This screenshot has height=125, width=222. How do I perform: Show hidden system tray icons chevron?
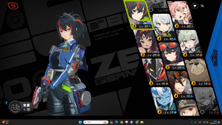click(x=192, y=122)
